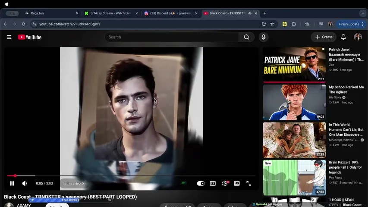Open the Patrick Jane Bare Minimum thumbnail
Viewport: 368px width, 207px height.
coord(294,65)
